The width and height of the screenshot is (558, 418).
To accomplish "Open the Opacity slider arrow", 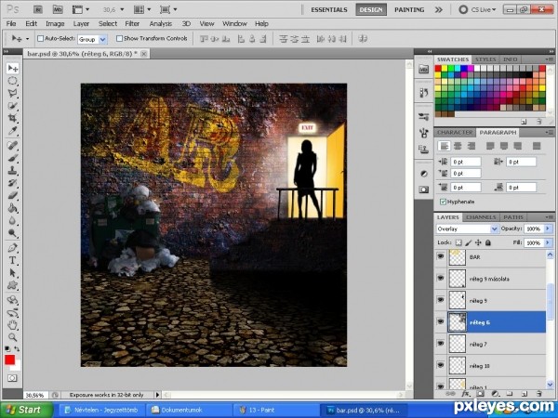I will tap(548, 229).
